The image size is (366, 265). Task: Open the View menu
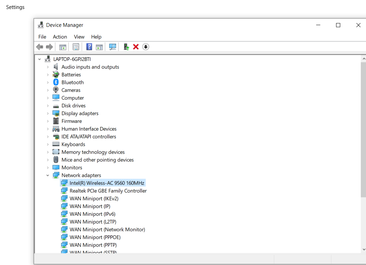click(x=79, y=36)
